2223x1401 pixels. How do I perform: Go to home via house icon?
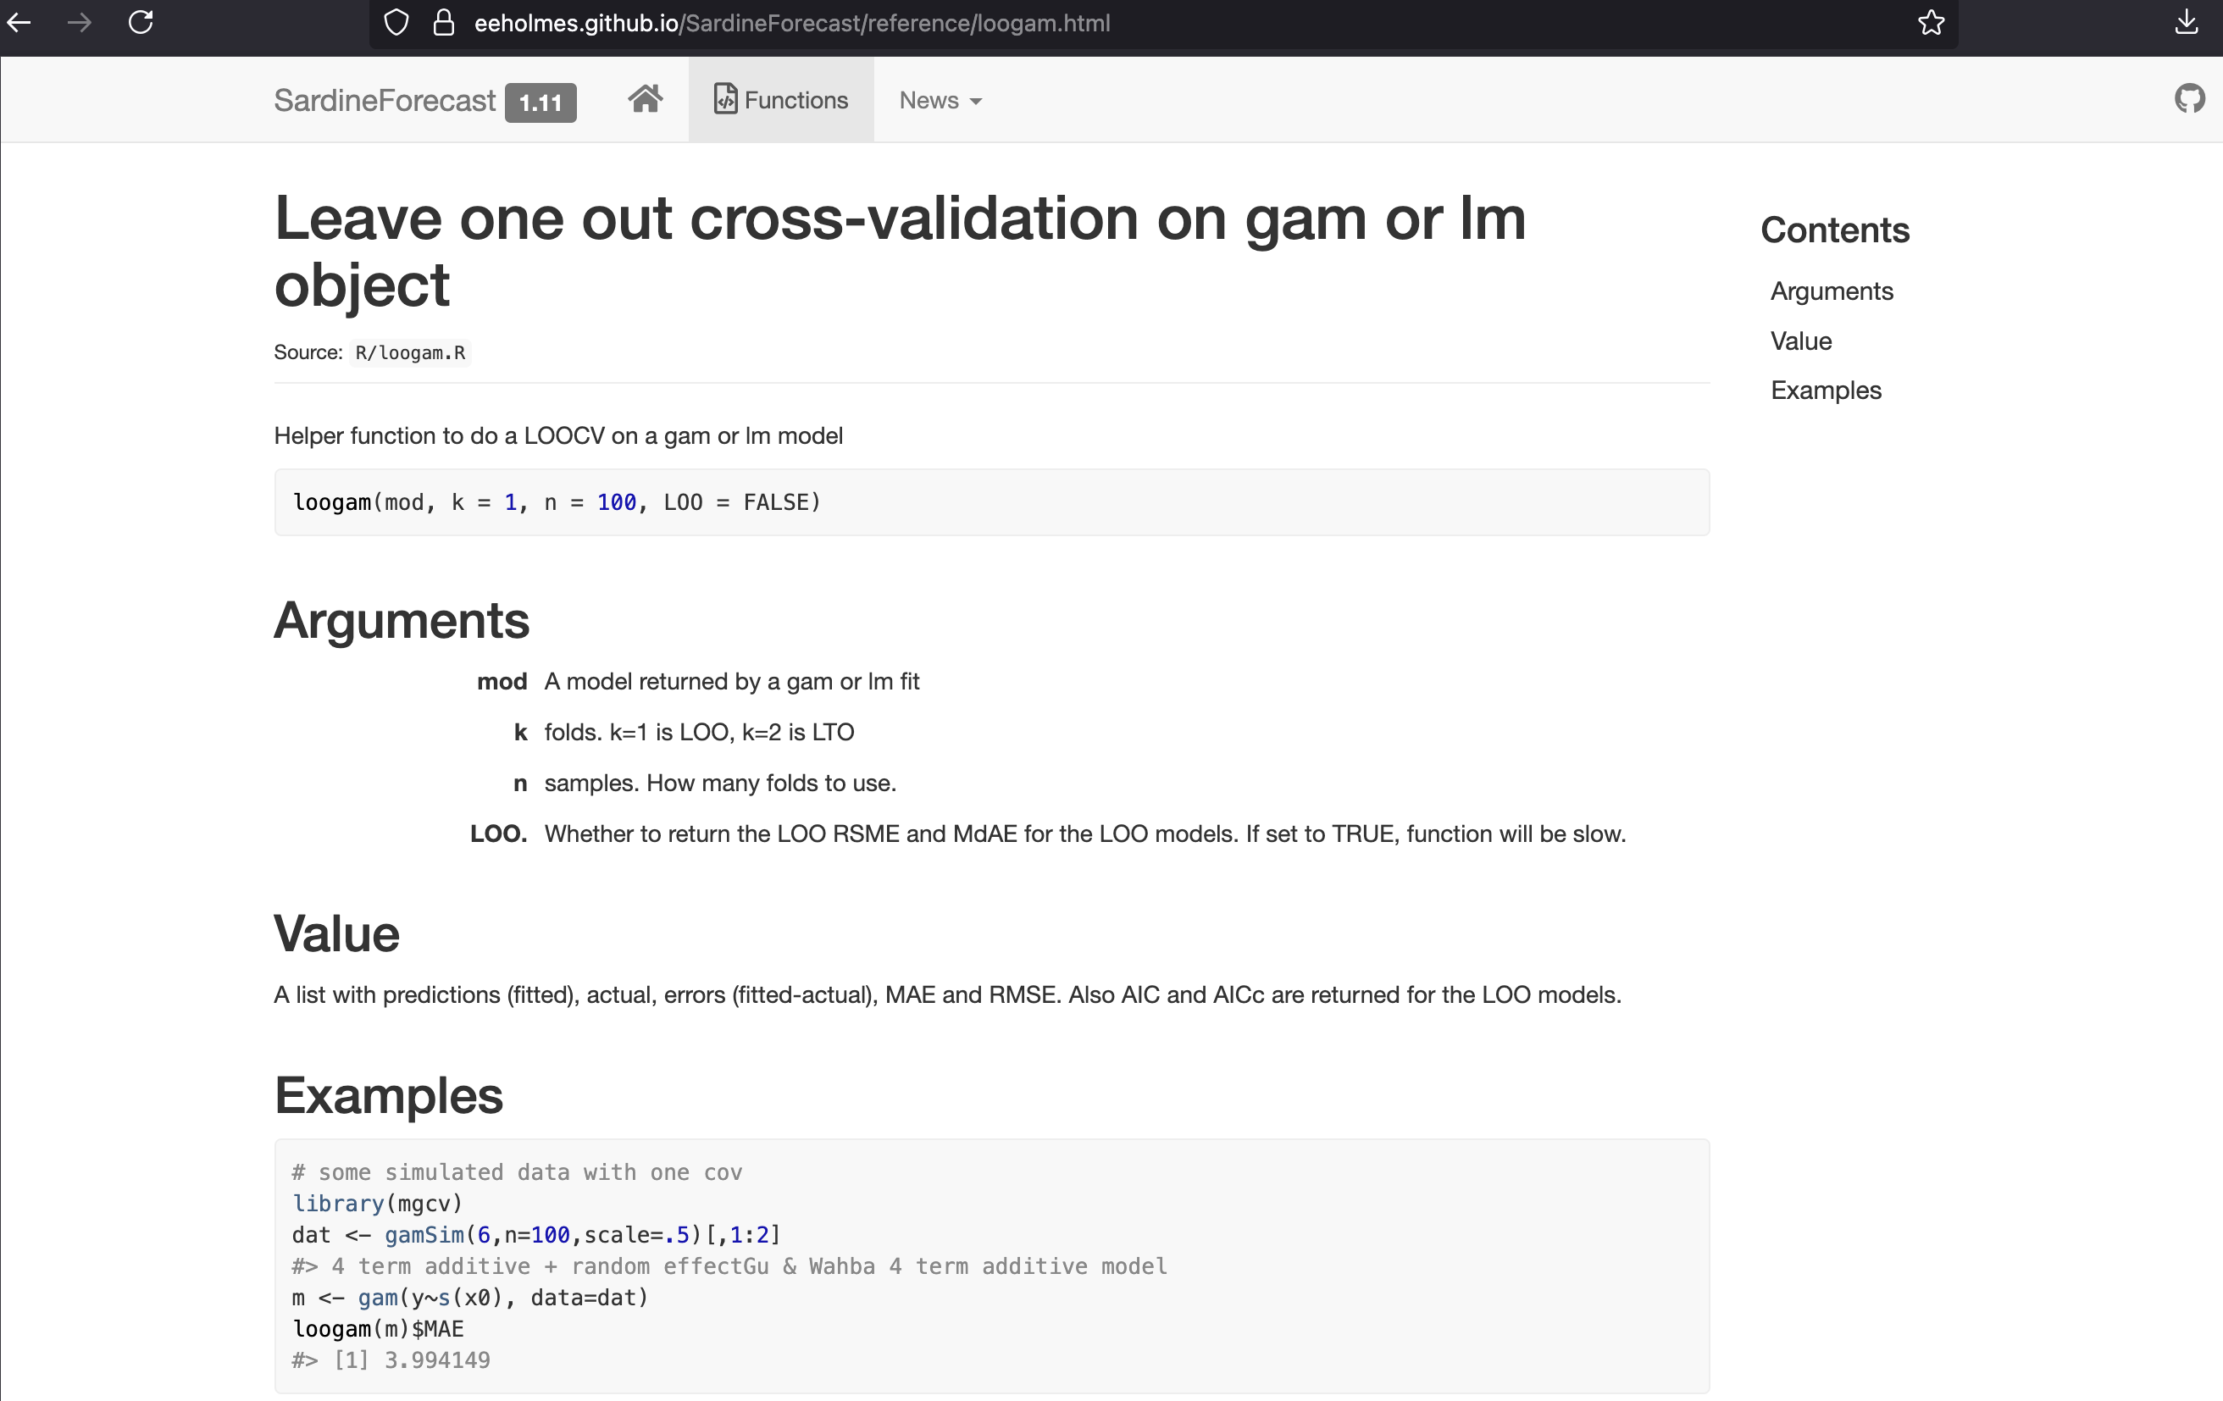pos(646,99)
